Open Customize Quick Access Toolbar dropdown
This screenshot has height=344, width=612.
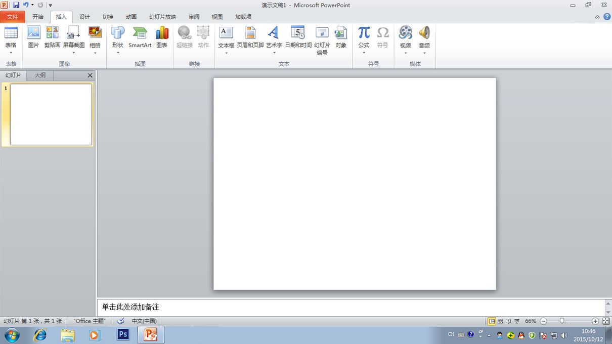point(50,5)
